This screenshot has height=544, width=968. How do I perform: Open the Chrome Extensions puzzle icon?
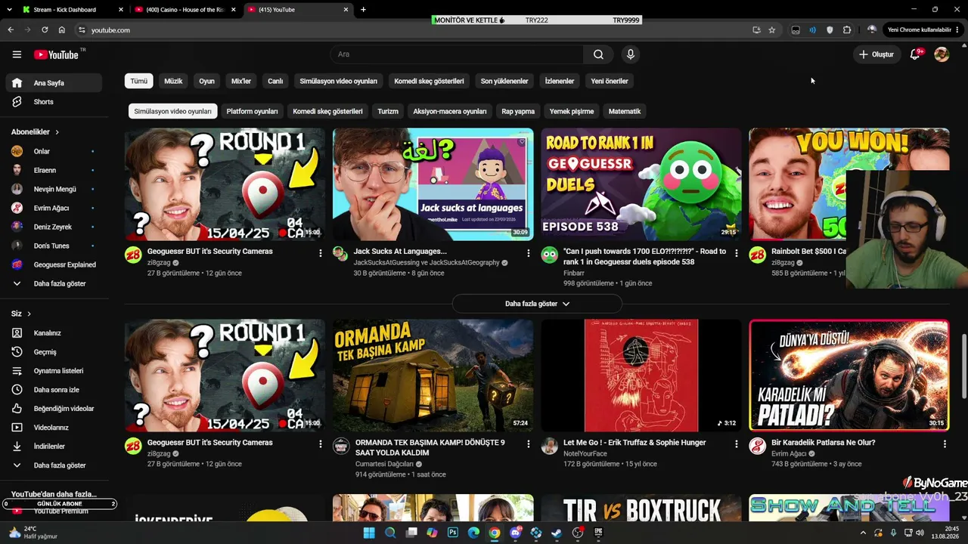(x=847, y=30)
